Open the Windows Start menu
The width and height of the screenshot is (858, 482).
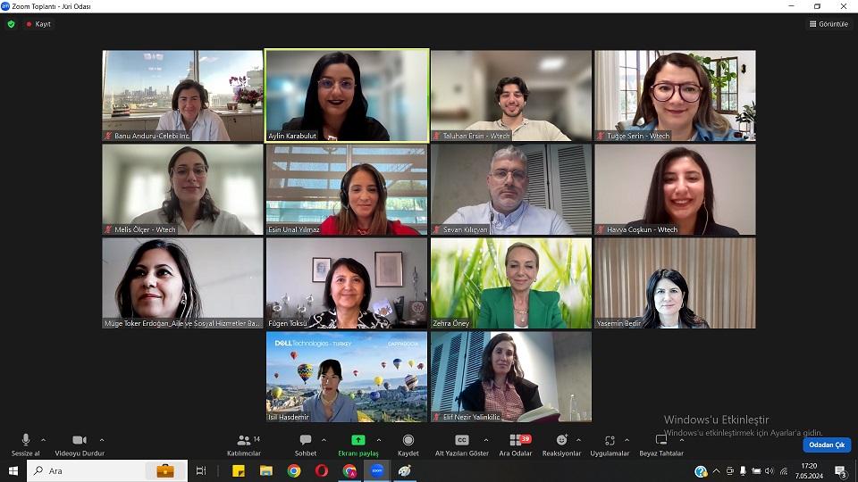pos(13,470)
